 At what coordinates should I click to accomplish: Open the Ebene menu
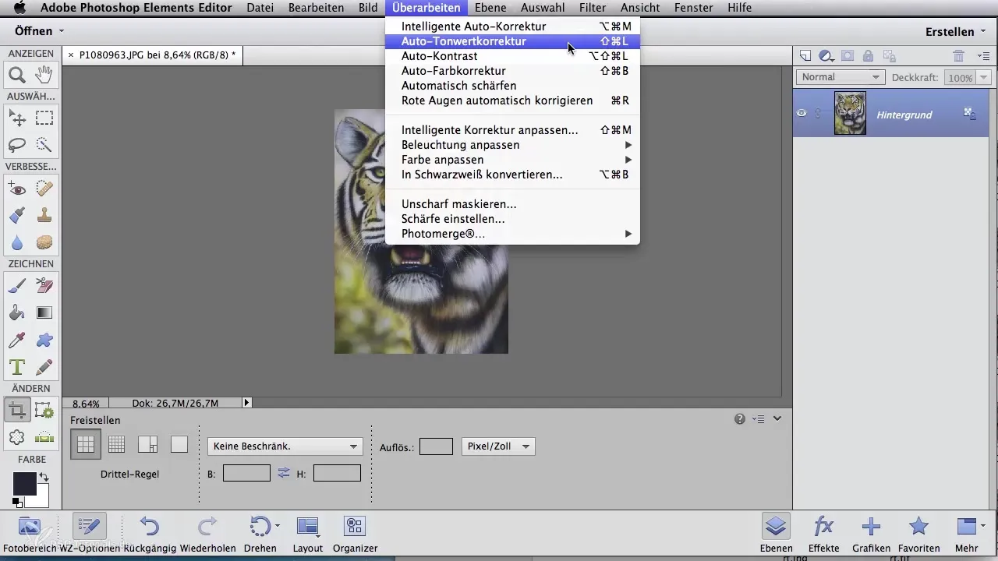pyautogui.click(x=489, y=8)
